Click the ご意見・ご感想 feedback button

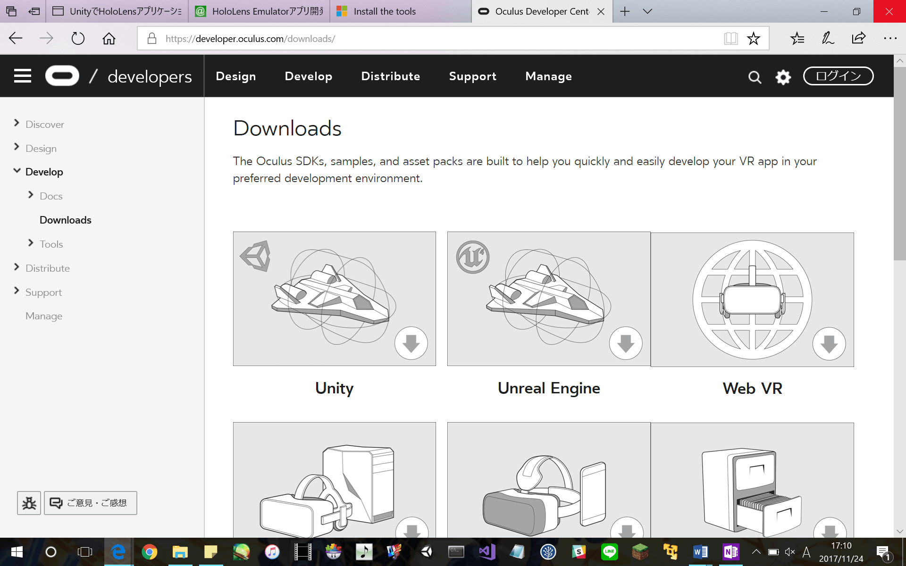(x=91, y=503)
